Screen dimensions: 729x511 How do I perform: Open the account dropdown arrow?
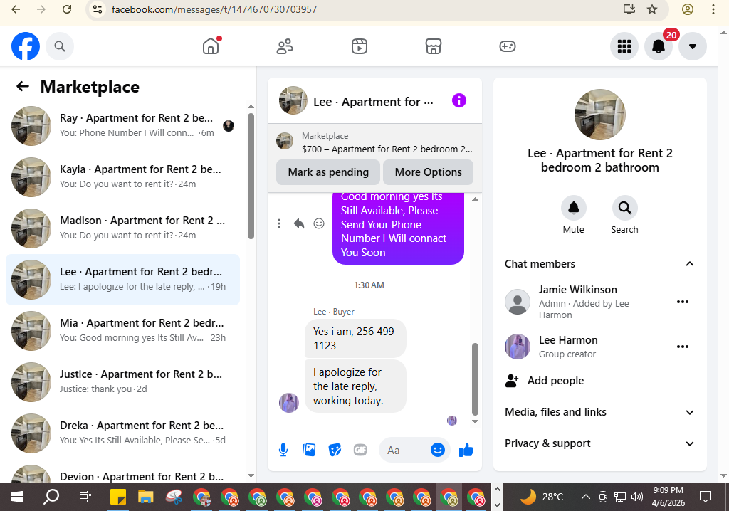tap(692, 46)
